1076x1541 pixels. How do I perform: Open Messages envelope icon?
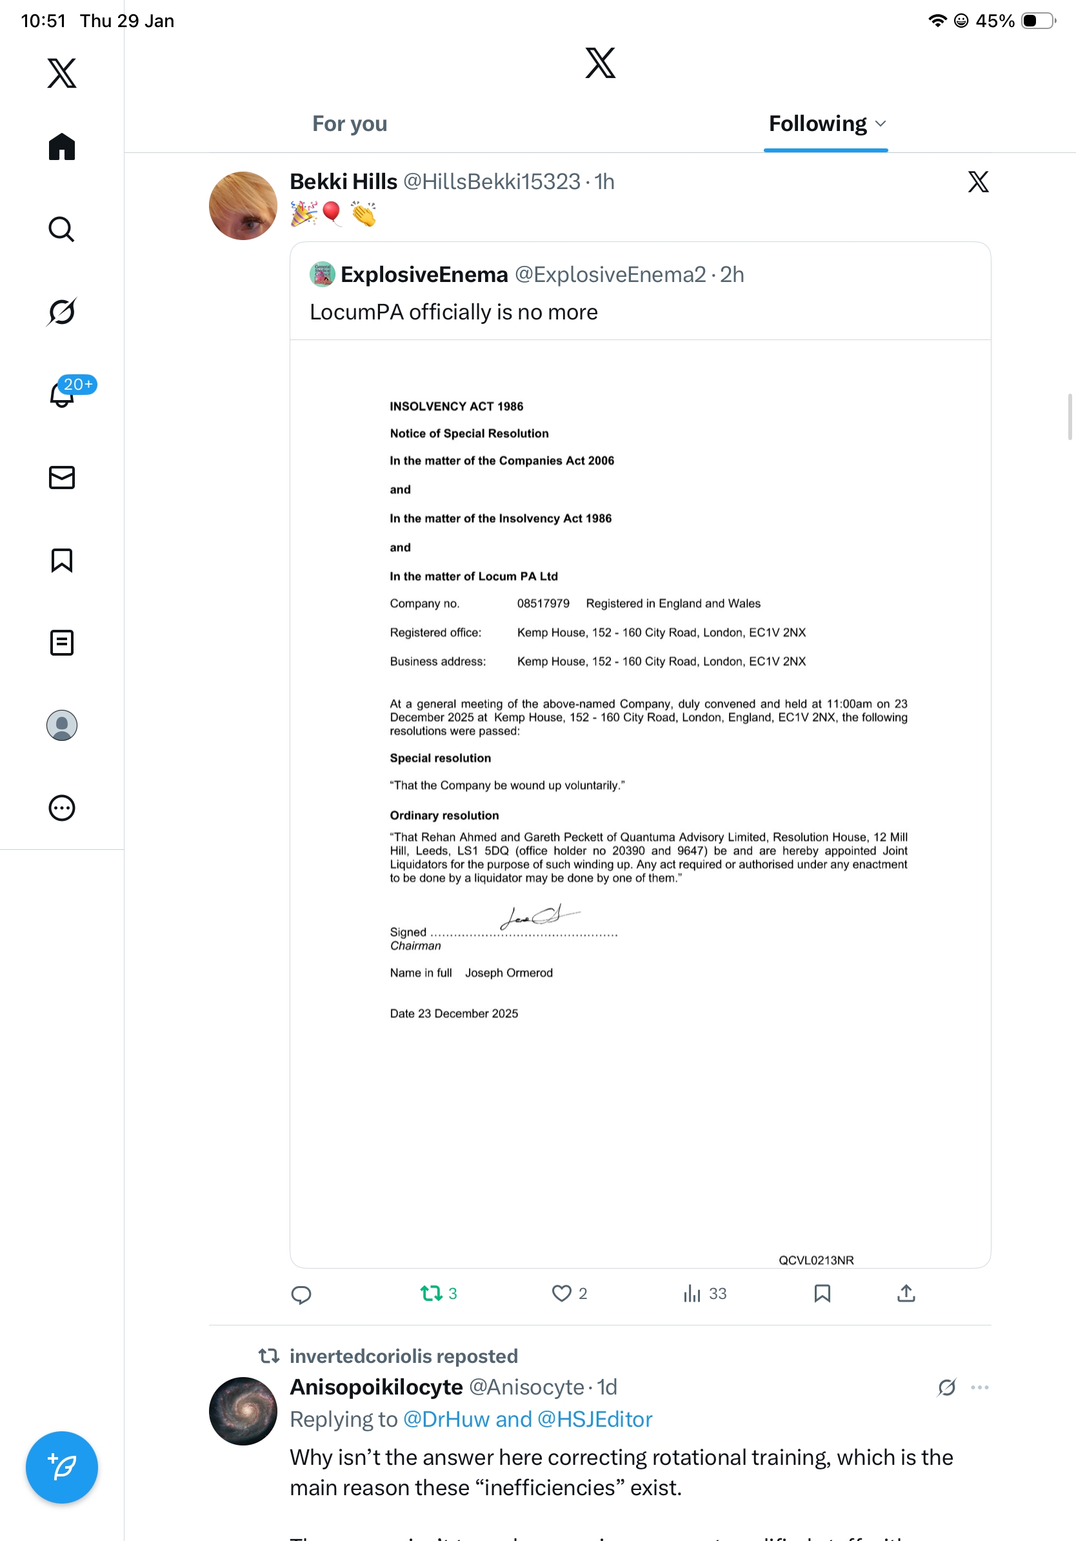coord(62,477)
